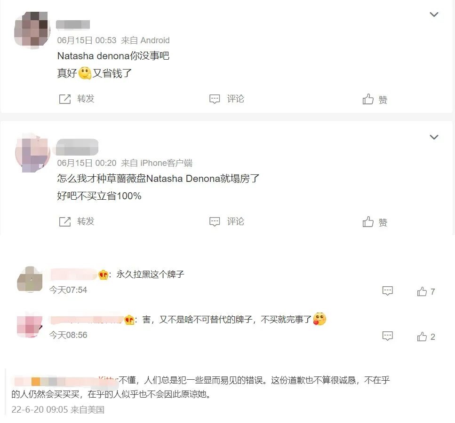
Task: Open 评论 icon on 00:53 post
Action: (x=215, y=99)
